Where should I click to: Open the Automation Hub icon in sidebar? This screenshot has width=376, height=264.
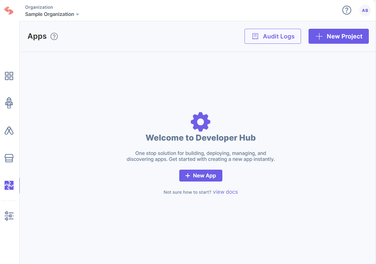point(9,131)
